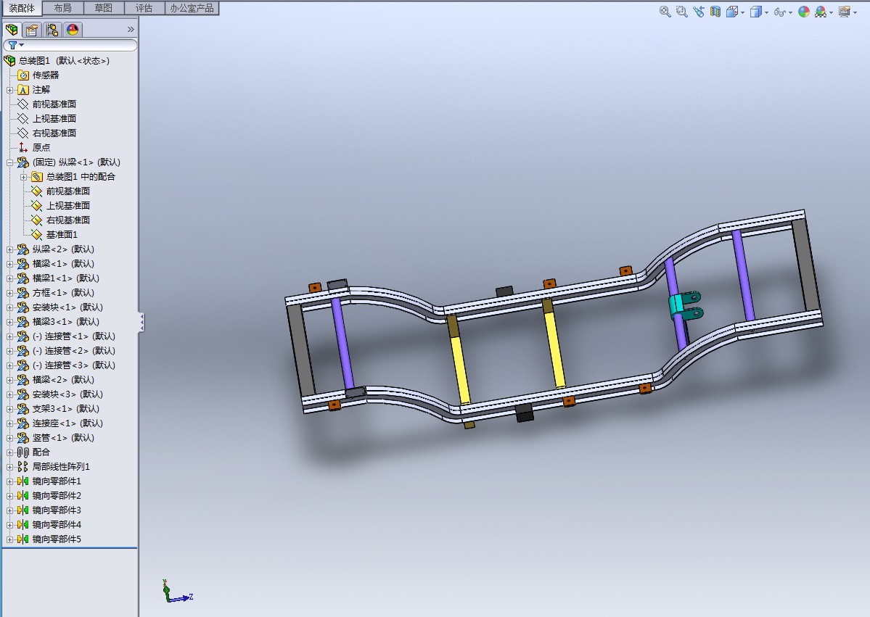Select the FeatureManager design tree tab icon
Viewport: 870px width, 617px height.
12,30
